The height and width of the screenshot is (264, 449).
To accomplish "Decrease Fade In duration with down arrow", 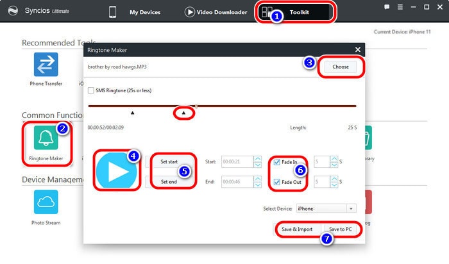I will pos(334,165).
